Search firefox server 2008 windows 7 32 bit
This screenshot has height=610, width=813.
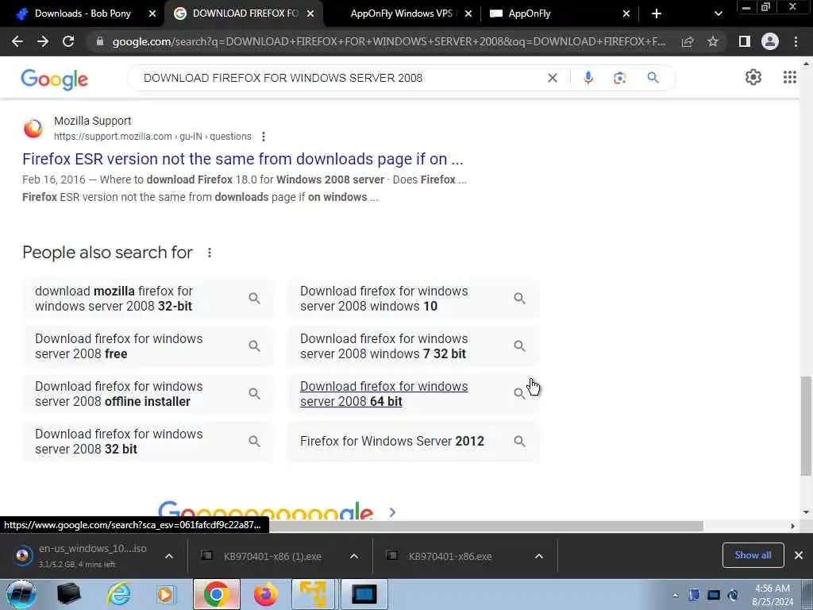[x=413, y=346]
